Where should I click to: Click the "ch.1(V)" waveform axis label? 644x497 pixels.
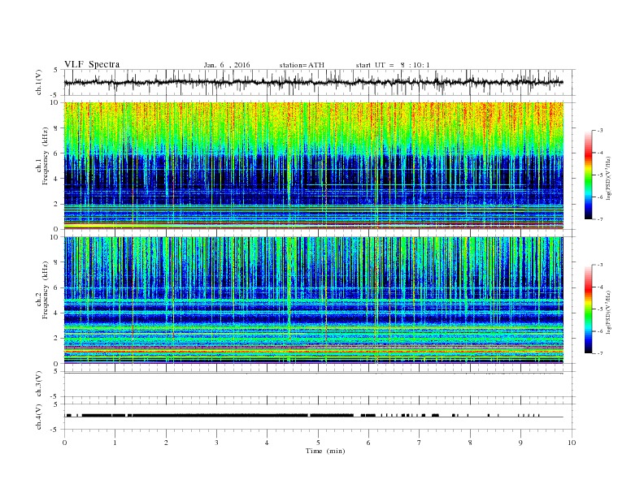[x=39, y=82]
